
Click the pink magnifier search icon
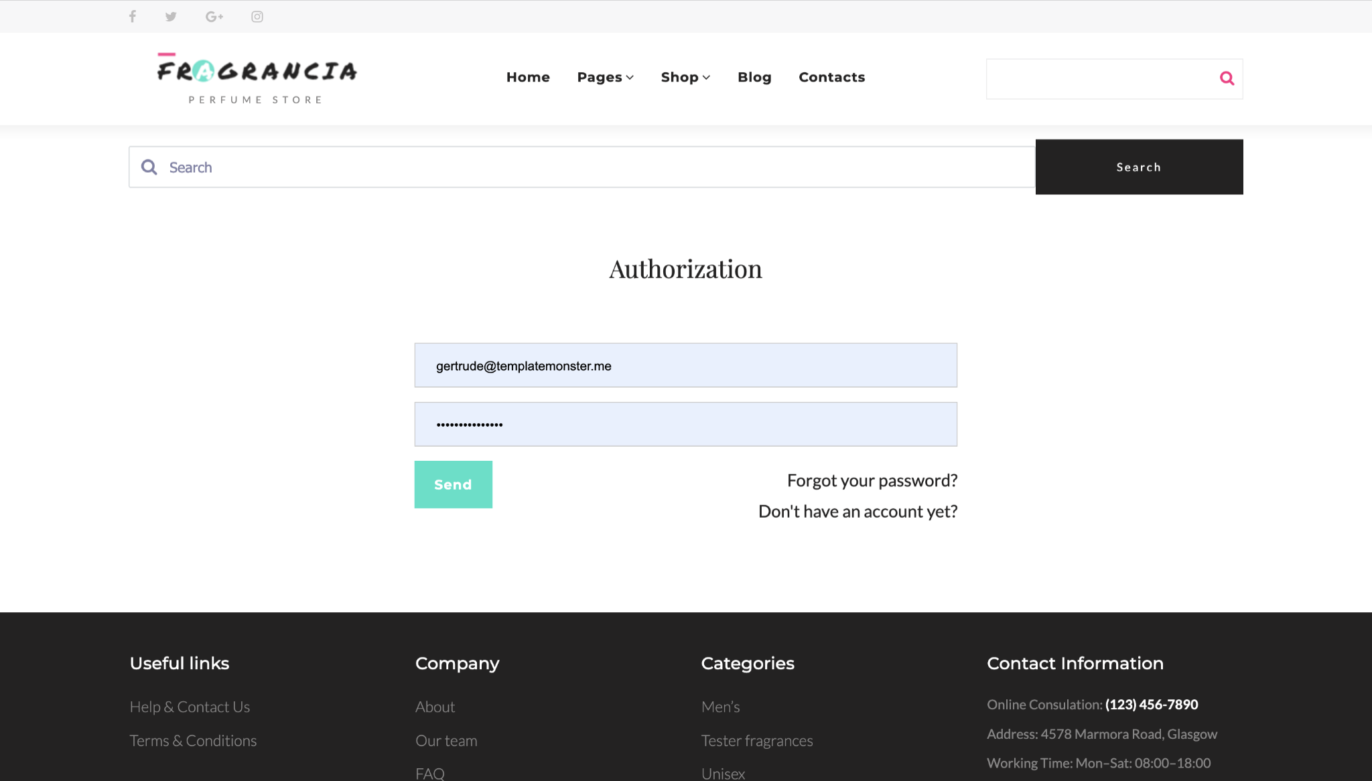1227,78
